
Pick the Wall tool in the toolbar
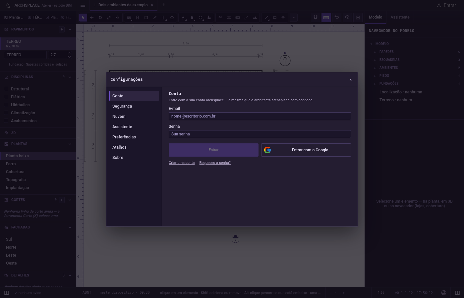pos(129,18)
